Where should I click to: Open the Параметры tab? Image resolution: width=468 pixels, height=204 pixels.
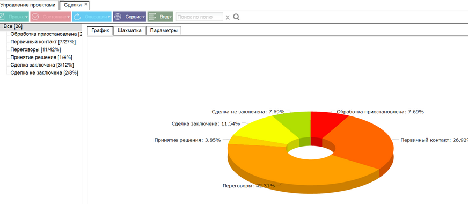(164, 31)
